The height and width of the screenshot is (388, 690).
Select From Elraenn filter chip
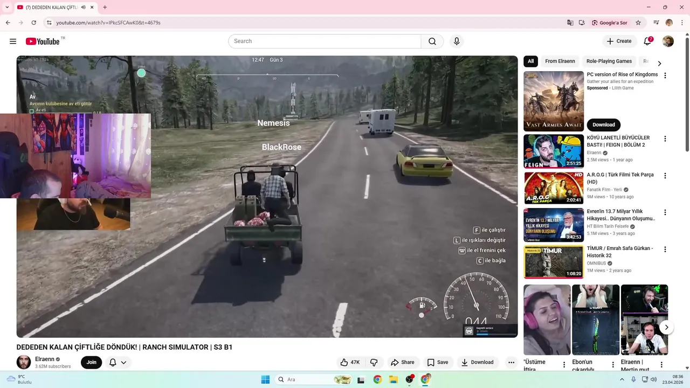[x=560, y=61]
